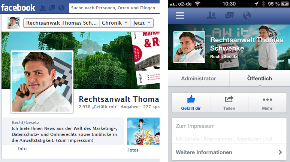Open large profile picture on desktop page
The width and height of the screenshot is (290, 162).
(x=42, y=82)
